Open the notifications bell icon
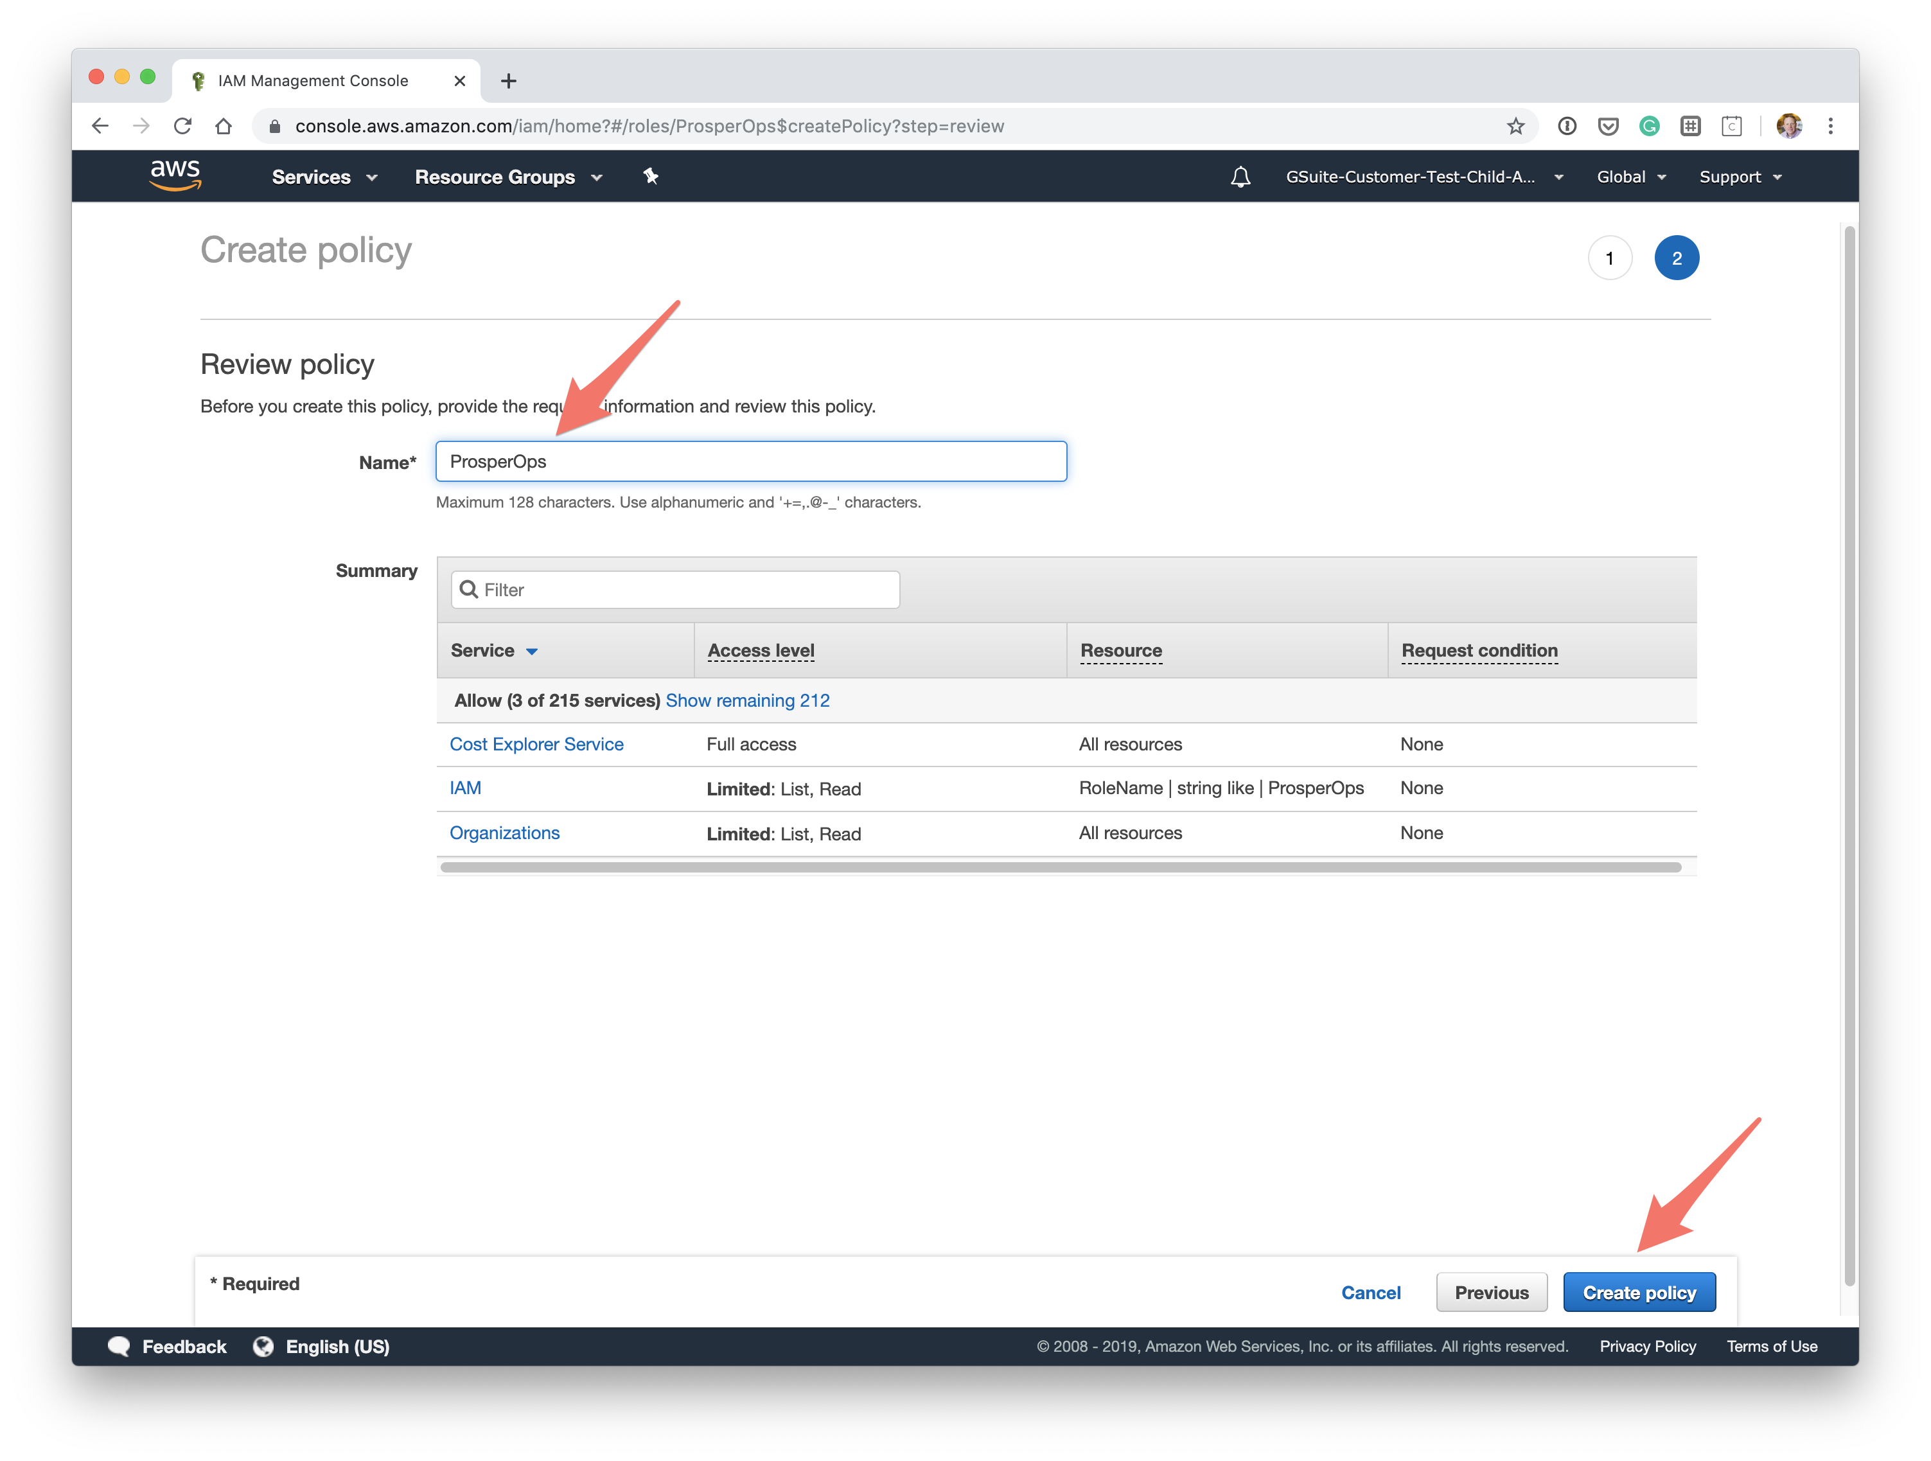 pyautogui.click(x=1240, y=177)
